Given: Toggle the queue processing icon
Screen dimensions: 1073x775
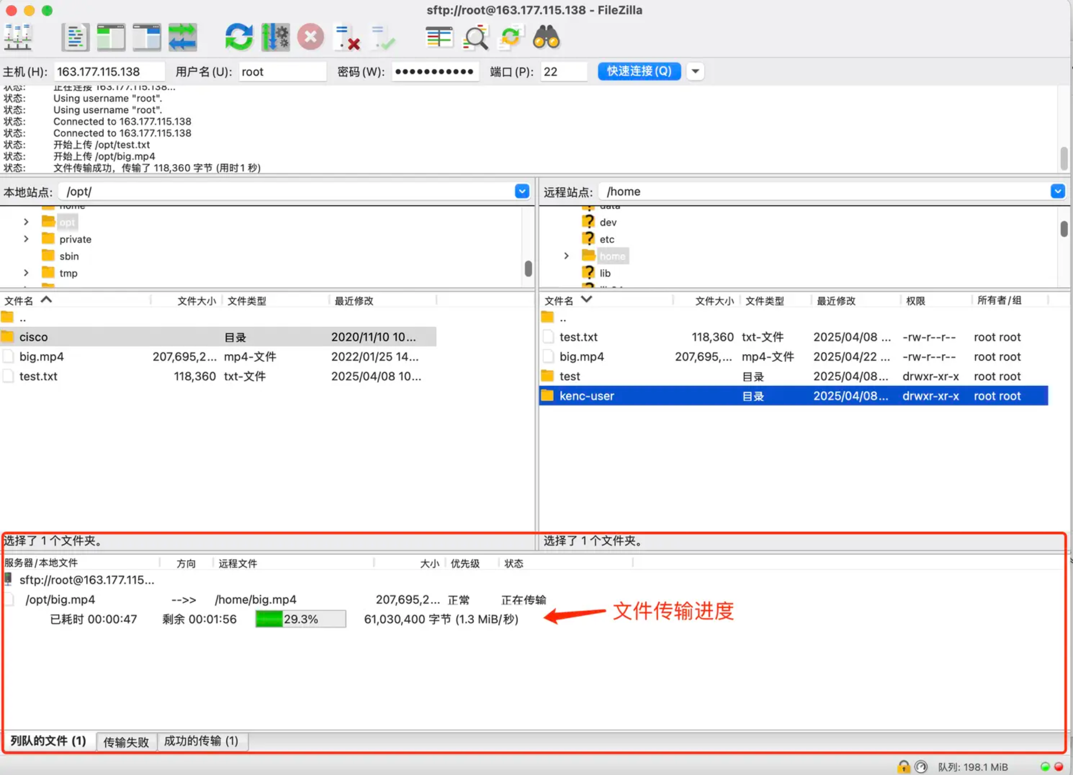Looking at the screenshot, I should [275, 37].
